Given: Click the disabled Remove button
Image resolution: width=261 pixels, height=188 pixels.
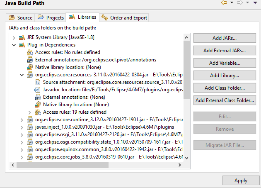Looking at the screenshot, I should coord(225,129).
